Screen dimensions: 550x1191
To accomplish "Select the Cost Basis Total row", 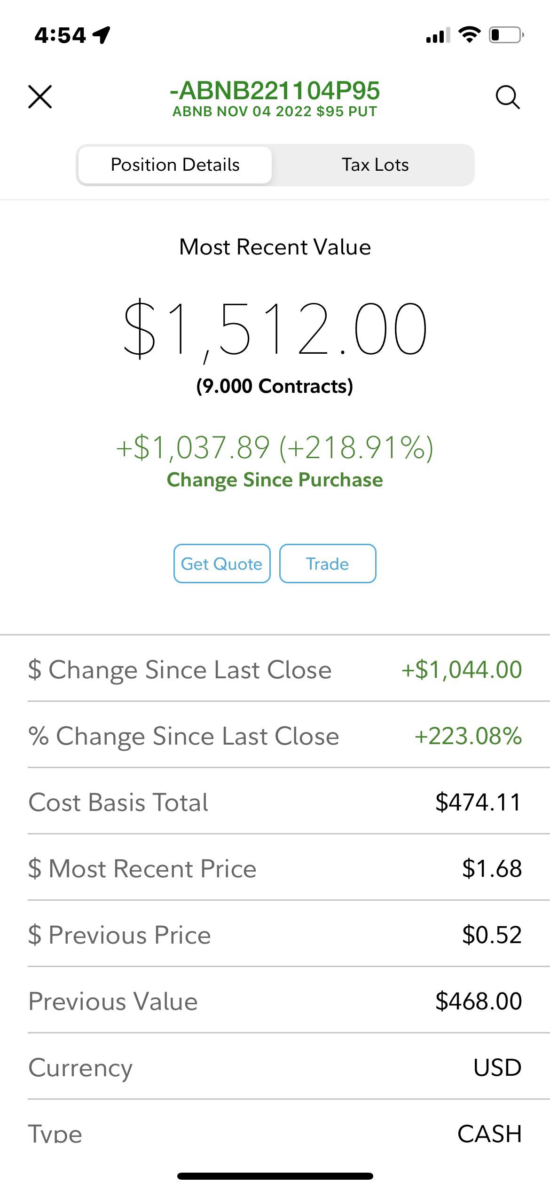I will [275, 802].
